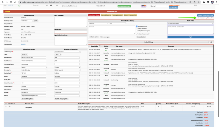Click the zoom magnifier icon in address bar

pyautogui.click(x=190, y=2)
